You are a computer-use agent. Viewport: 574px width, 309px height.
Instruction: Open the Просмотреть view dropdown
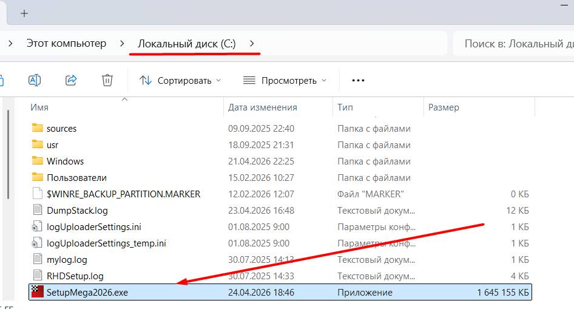[285, 80]
